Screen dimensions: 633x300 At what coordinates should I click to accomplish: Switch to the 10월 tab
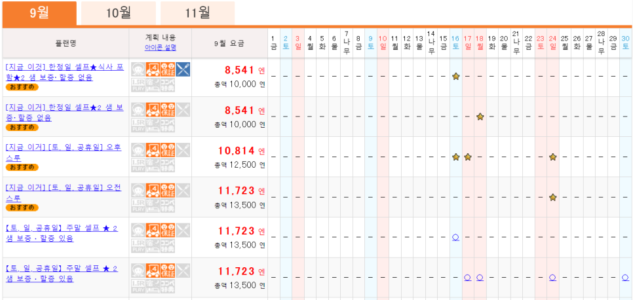(119, 13)
